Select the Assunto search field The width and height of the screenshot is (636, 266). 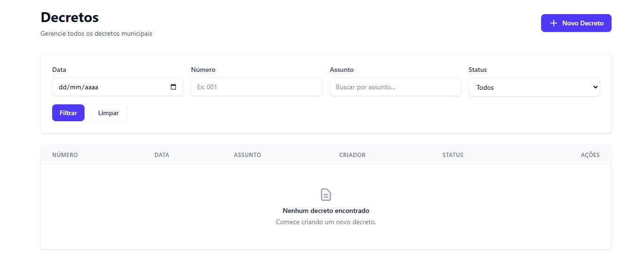tap(395, 87)
